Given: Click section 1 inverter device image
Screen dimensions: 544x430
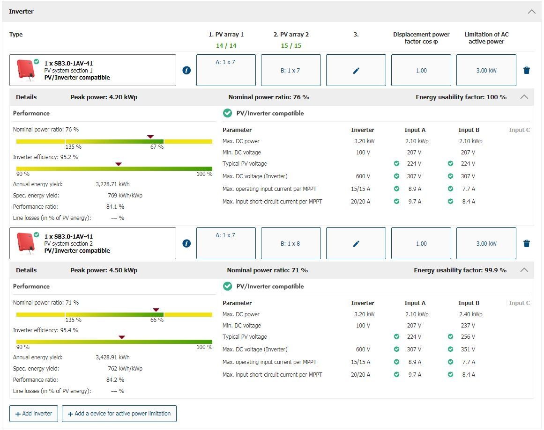Looking at the screenshot, I should (x=26, y=69).
